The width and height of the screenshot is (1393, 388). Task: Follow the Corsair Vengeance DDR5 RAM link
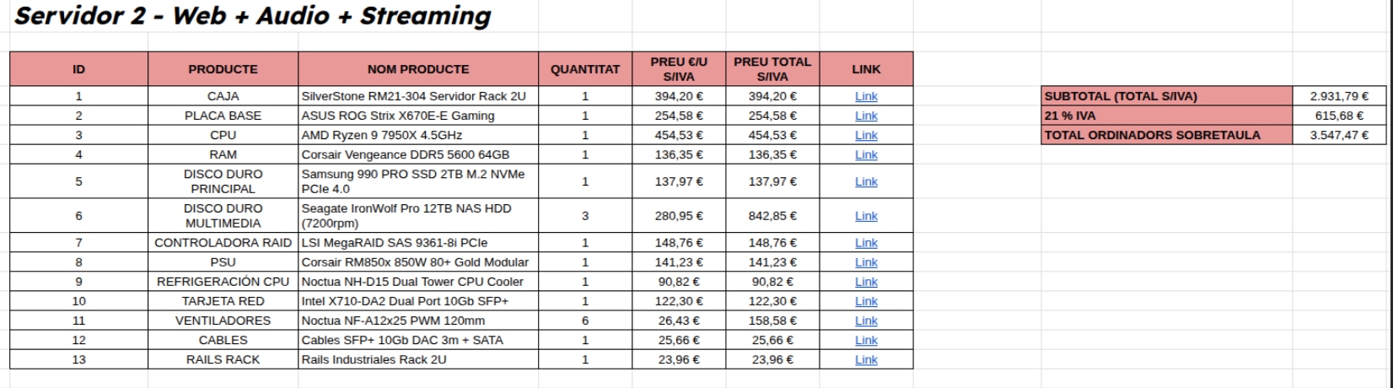point(866,154)
